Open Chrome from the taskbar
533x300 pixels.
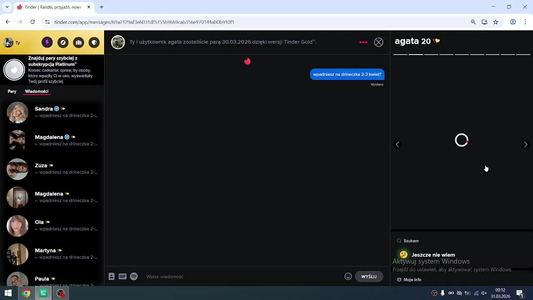[26, 293]
